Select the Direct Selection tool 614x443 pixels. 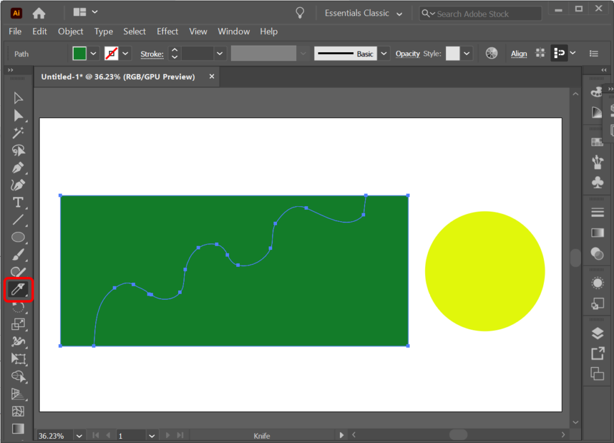18,116
